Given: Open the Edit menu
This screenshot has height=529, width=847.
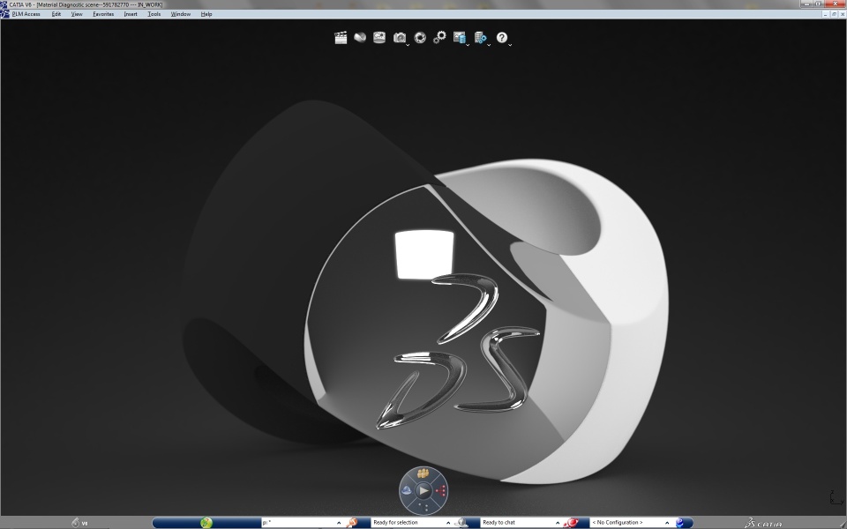Looking at the screenshot, I should (56, 14).
